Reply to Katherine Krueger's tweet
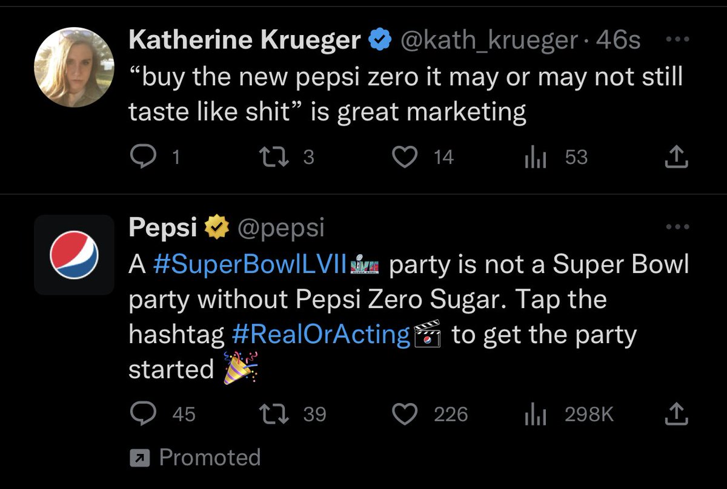This screenshot has width=727, height=489. 142,157
